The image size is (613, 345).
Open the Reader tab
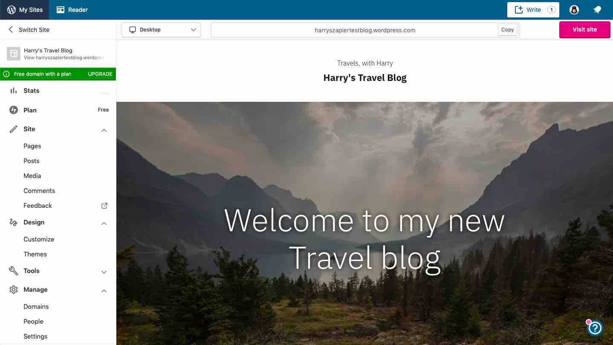[x=72, y=10]
